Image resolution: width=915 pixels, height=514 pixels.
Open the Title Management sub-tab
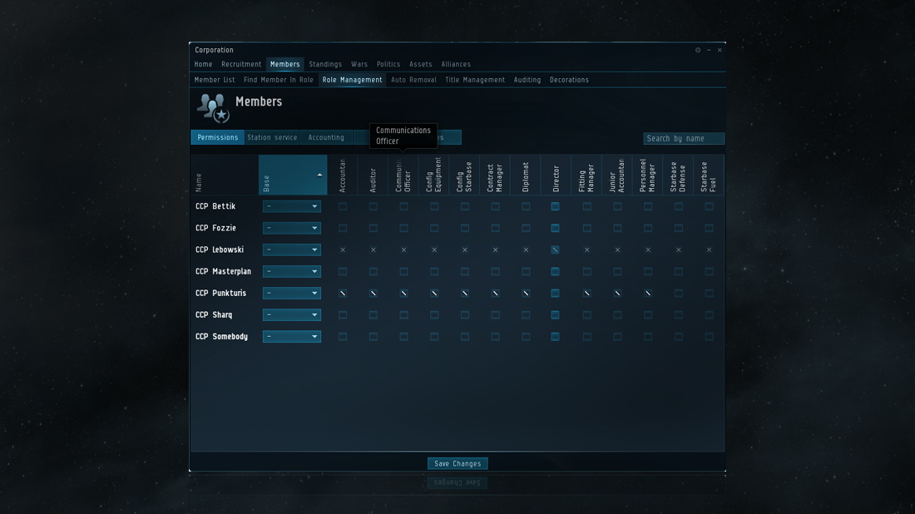475,80
